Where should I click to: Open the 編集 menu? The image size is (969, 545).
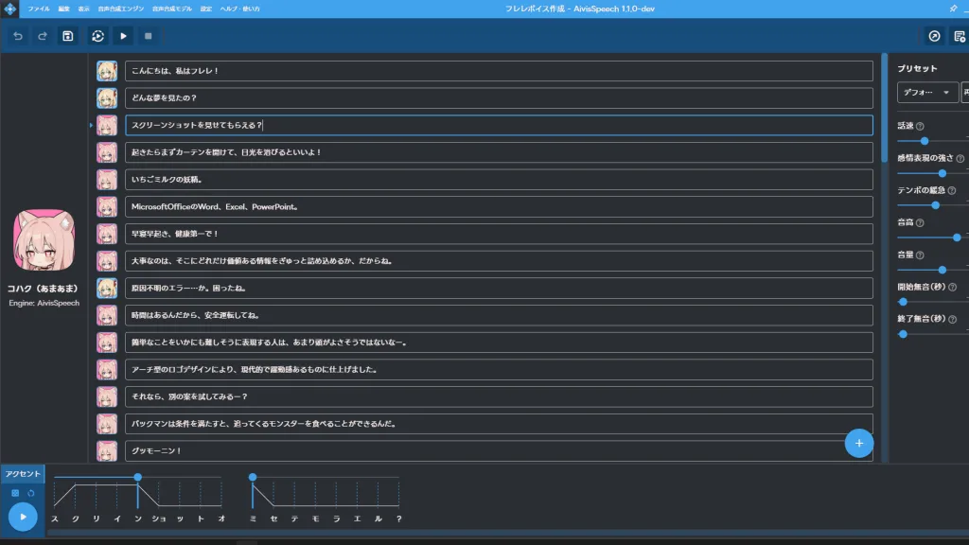pos(63,9)
